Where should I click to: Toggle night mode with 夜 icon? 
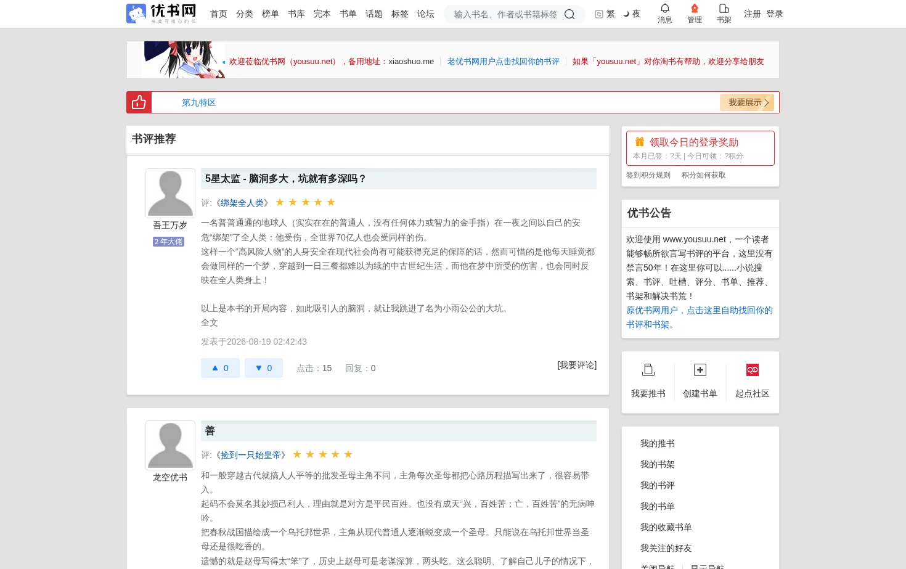pos(632,14)
